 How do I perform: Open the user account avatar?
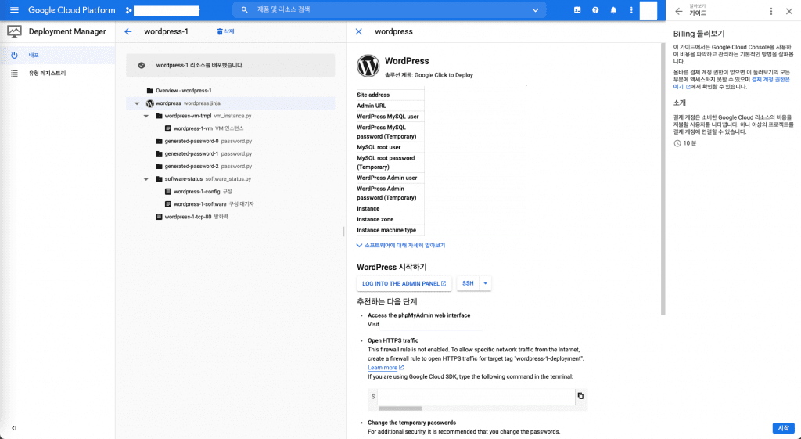coord(648,10)
